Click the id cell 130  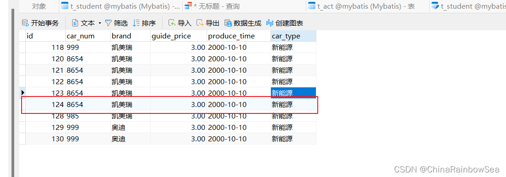tap(45, 139)
